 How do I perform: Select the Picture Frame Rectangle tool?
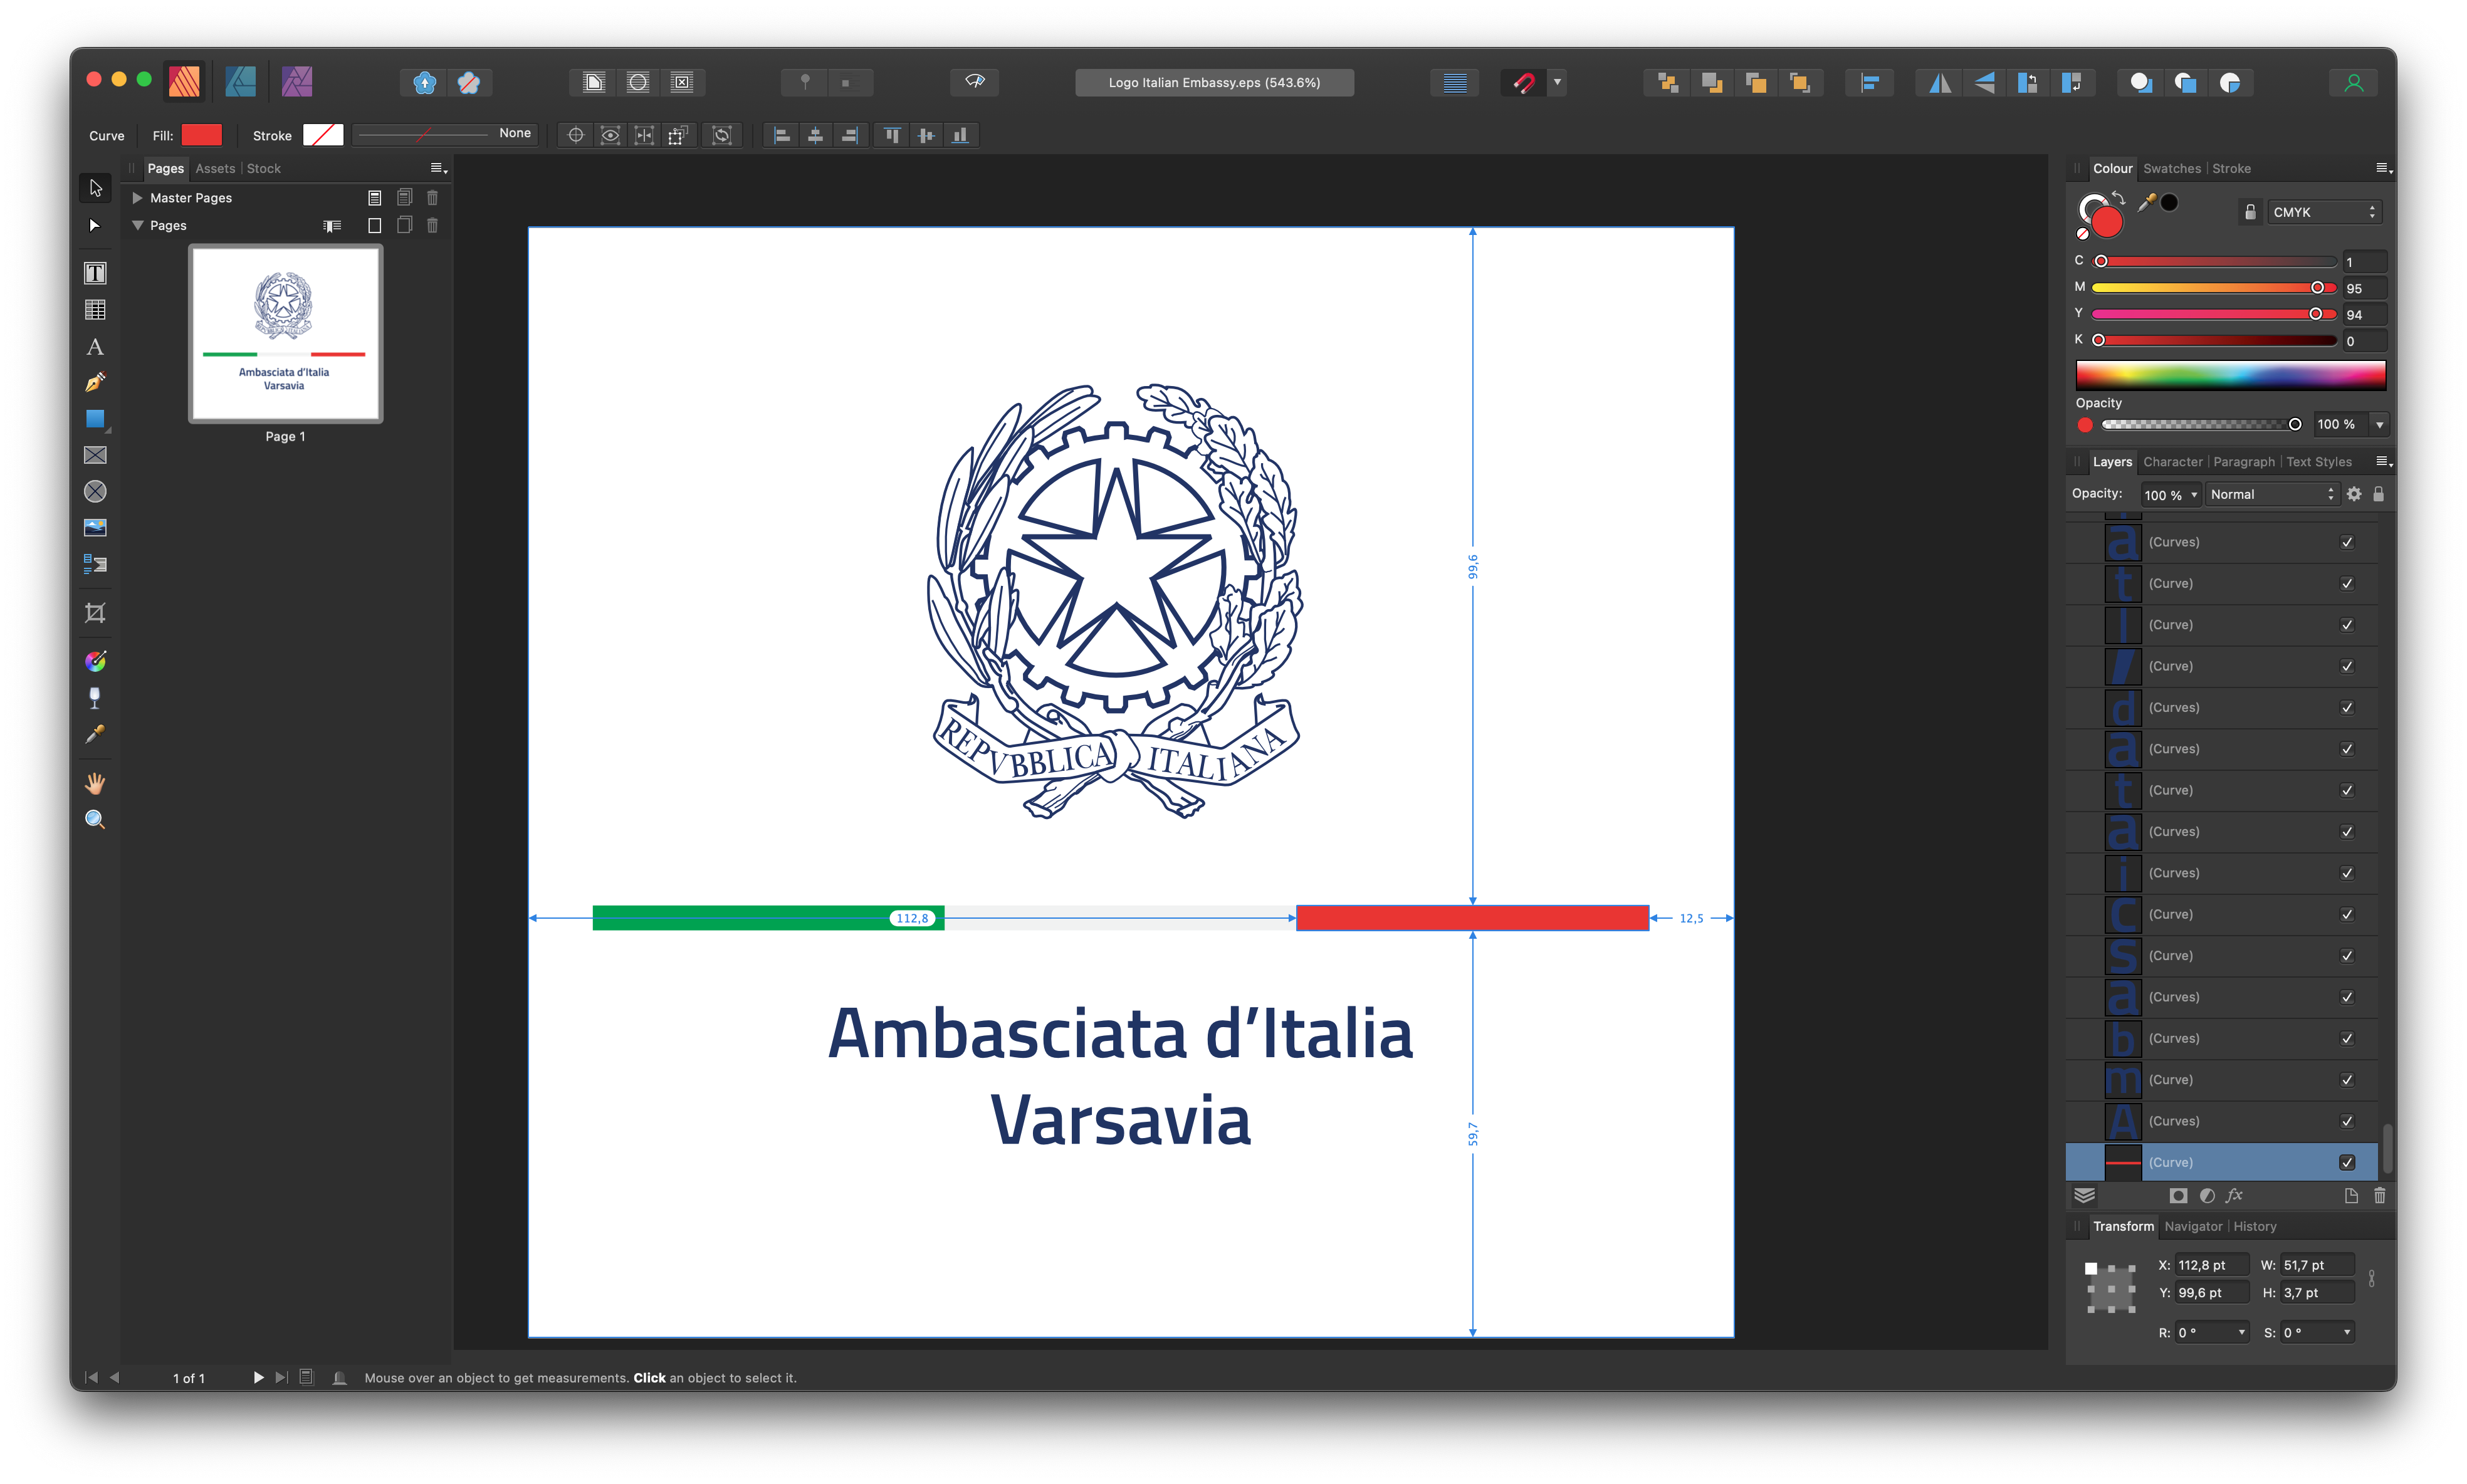(x=95, y=455)
